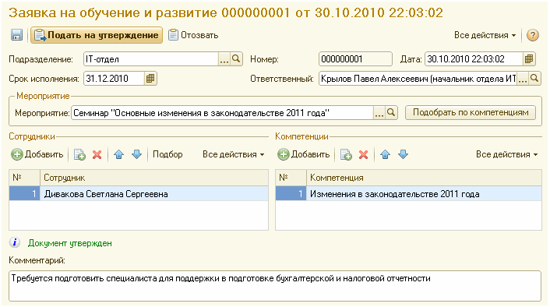The image size is (550, 307).
Task: Click the Подразделение field with IT-отдел
Action: click(151, 59)
